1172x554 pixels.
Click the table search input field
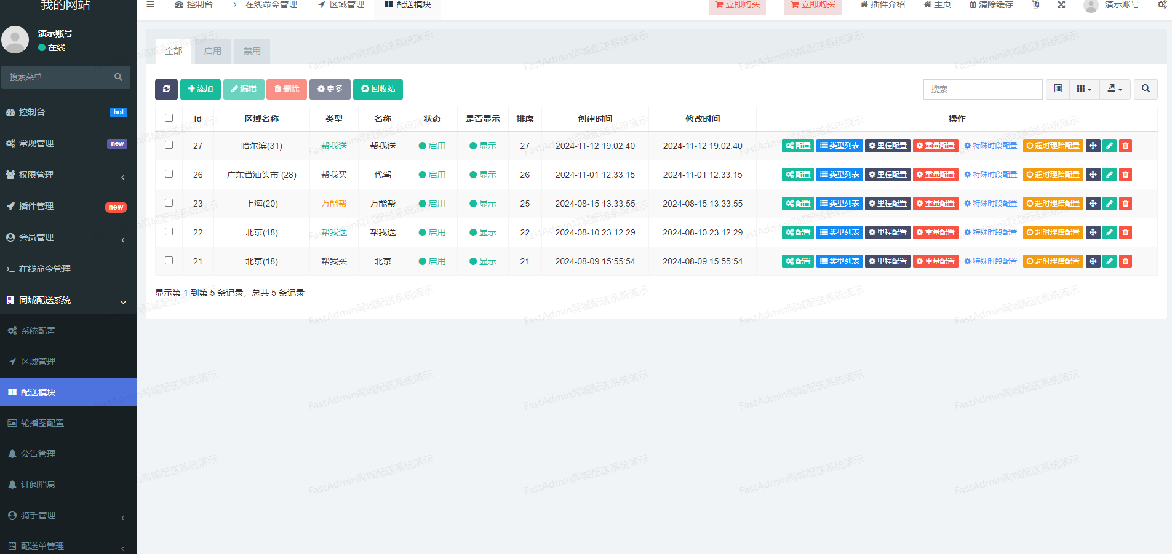(983, 89)
